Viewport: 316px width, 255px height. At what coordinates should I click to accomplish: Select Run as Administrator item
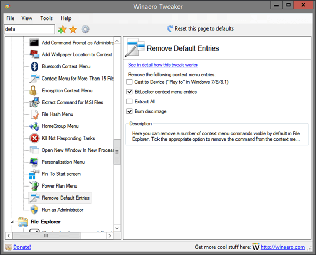tap(62, 210)
